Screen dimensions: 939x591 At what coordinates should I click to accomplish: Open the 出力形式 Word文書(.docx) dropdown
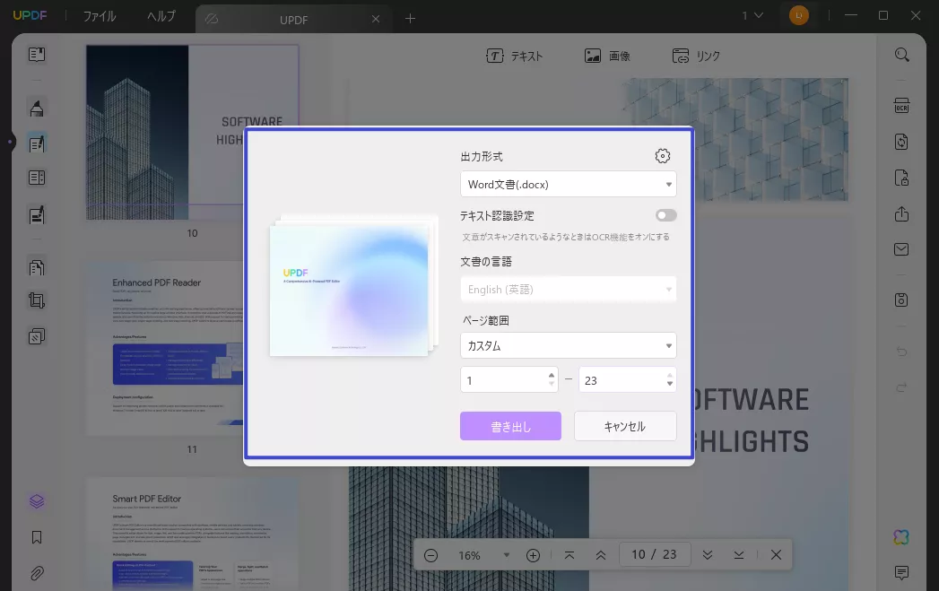pyautogui.click(x=569, y=185)
